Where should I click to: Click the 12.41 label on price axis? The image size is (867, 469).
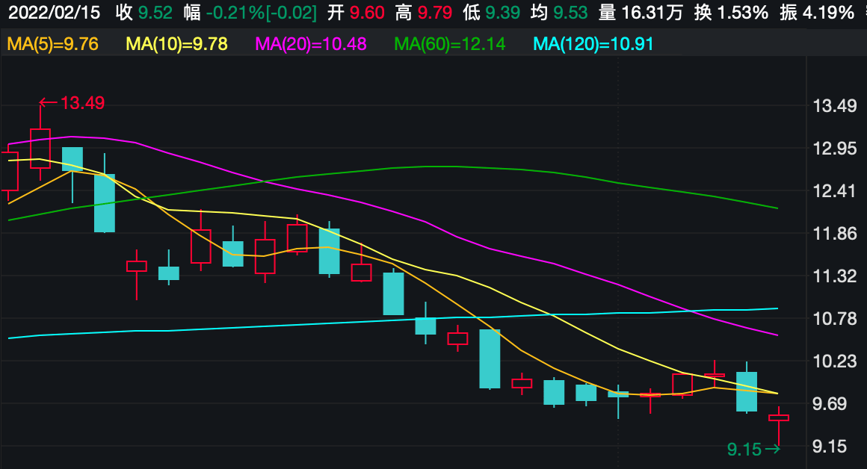834,191
